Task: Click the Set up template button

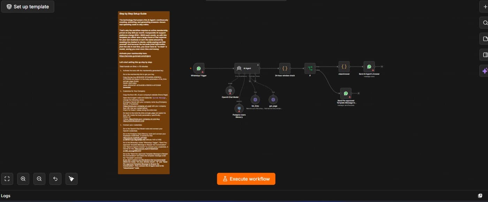Action: coord(28,7)
